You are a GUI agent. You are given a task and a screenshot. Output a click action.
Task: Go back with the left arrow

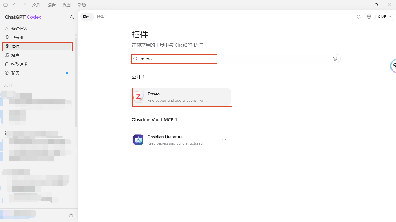[x=15, y=5]
